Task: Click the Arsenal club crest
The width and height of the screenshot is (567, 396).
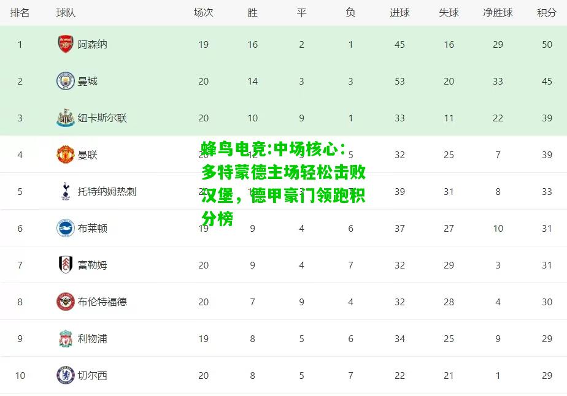Action: click(66, 44)
